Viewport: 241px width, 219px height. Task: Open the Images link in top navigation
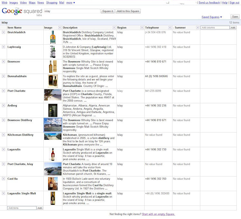[x=13, y=3]
